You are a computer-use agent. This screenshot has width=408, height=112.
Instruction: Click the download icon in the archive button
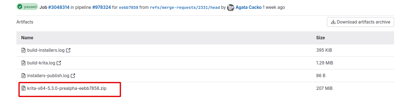pos(333,22)
